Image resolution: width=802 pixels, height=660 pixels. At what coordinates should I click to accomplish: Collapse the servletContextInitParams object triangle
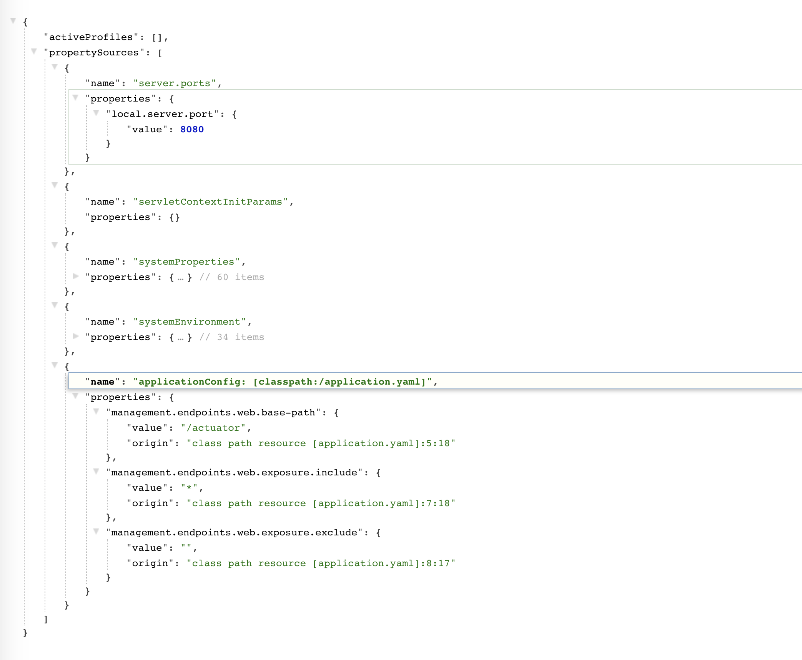tap(55, 185)
